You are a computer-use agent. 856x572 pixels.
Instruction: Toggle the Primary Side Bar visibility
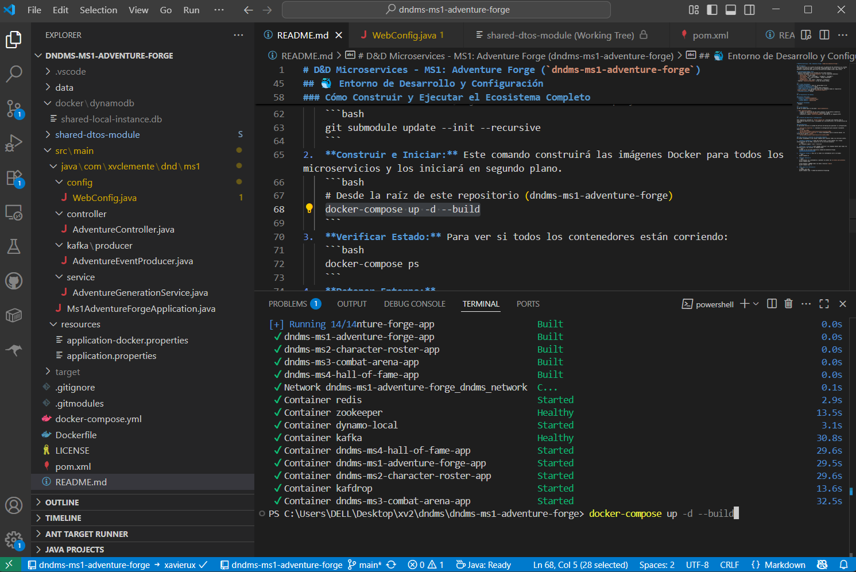point(712,10)
